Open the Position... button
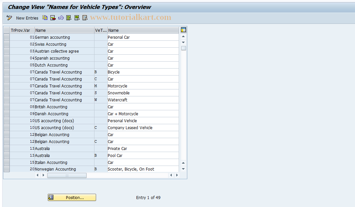 click(72, 197)
